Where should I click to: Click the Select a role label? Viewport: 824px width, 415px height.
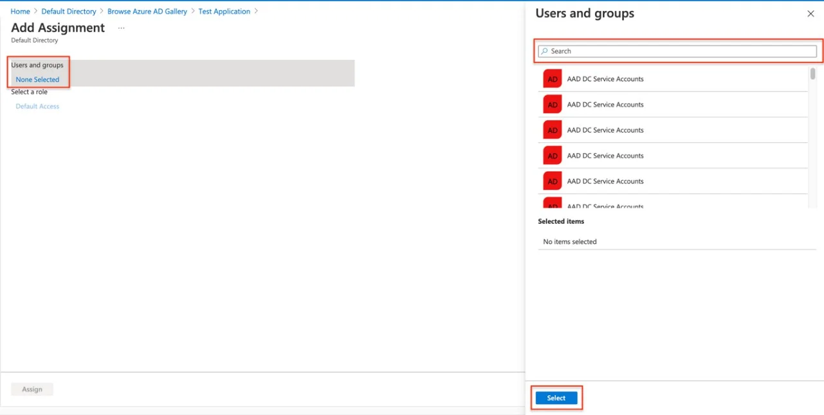point(29,92)
